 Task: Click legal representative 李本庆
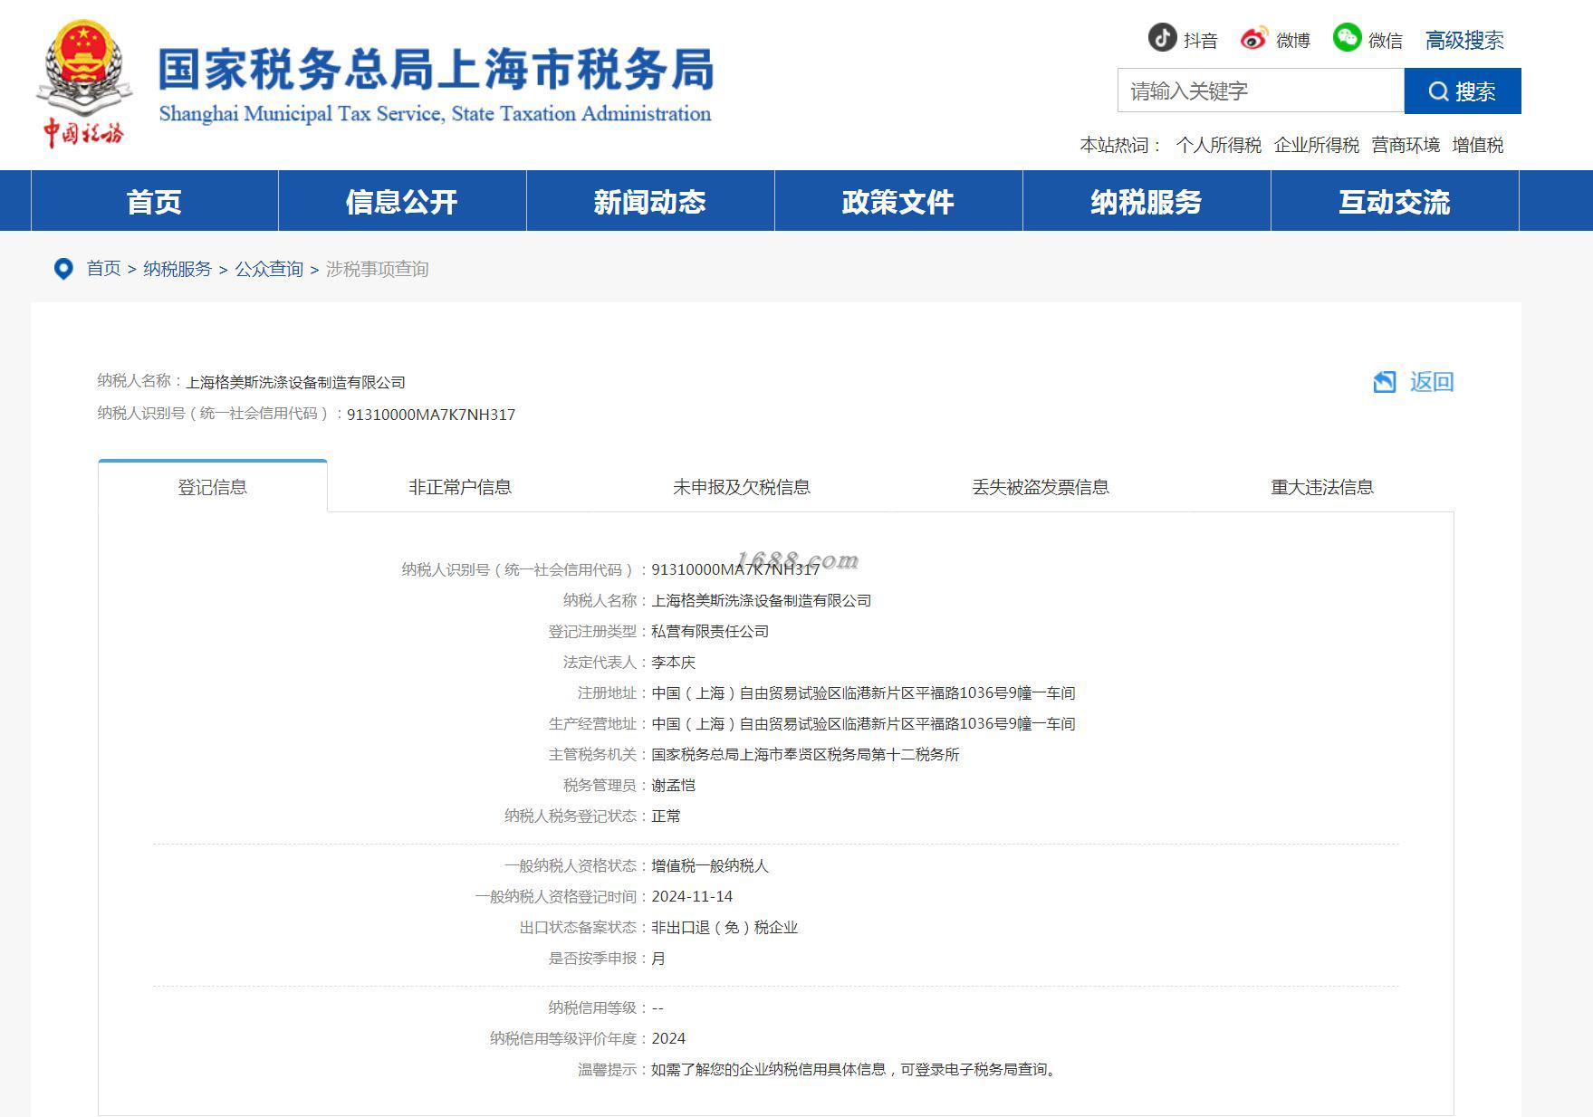(x=673, y=663)
